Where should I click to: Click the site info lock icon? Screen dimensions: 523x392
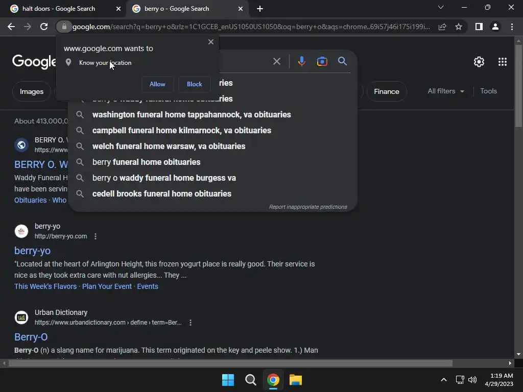pyautogui.click(x=64, y=27)
